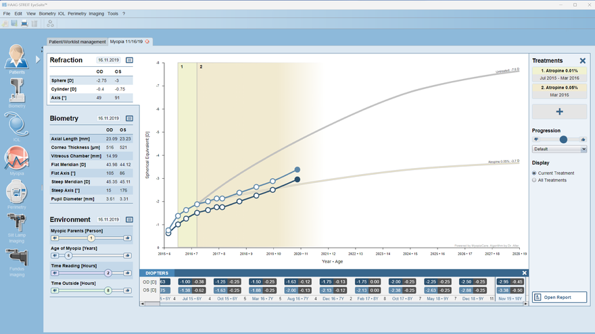The image size is (595, 334).
Task: Add a new treatment with plus button
Action: click(559, 112)
